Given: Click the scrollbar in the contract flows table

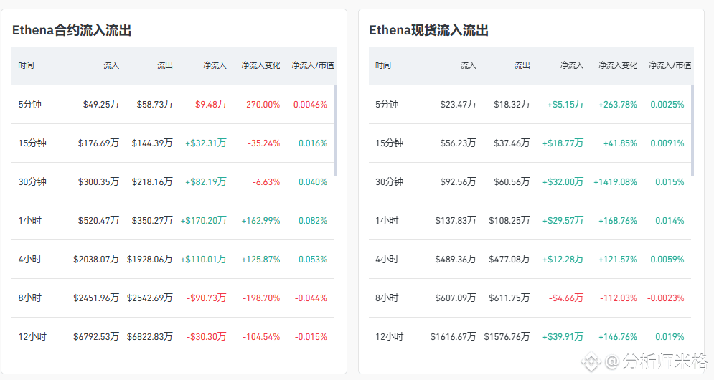Looking at the screenshot, I should [x=335, y=130].
